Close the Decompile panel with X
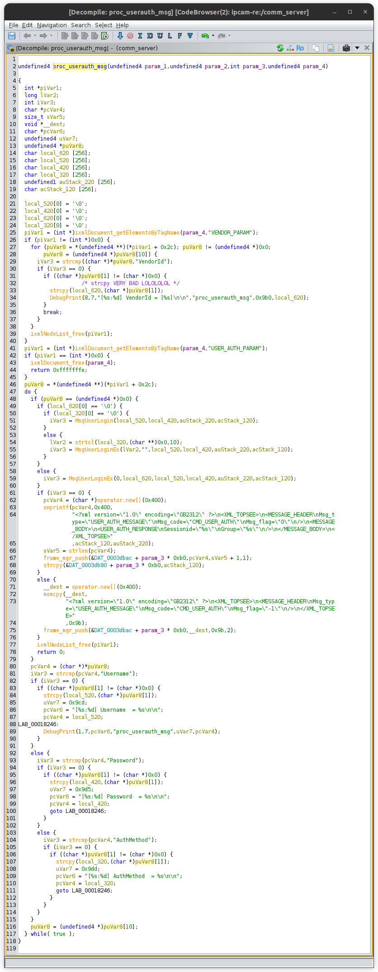378x972 pixels. (367, 48)
